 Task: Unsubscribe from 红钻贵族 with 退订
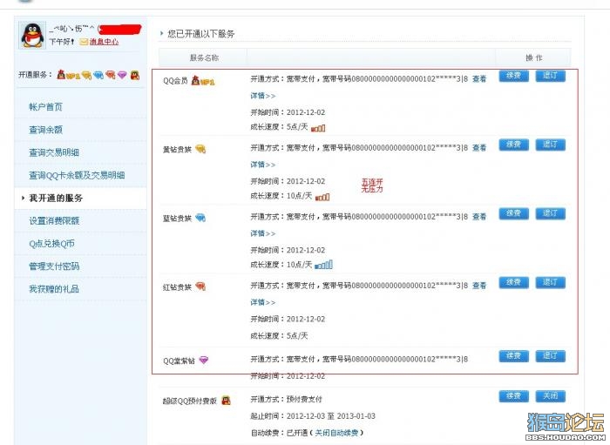point(550,282)
